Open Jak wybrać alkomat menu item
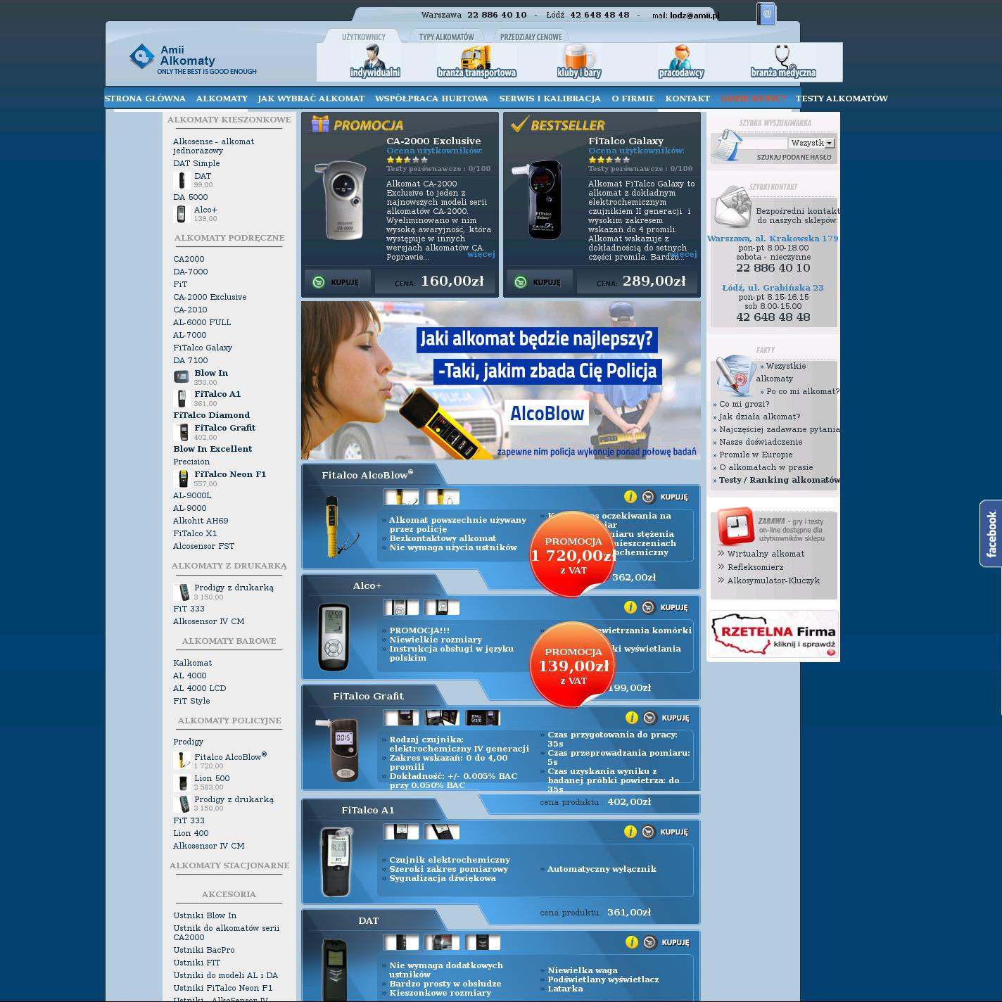The image size is (1002, 1002). (311, 99)
